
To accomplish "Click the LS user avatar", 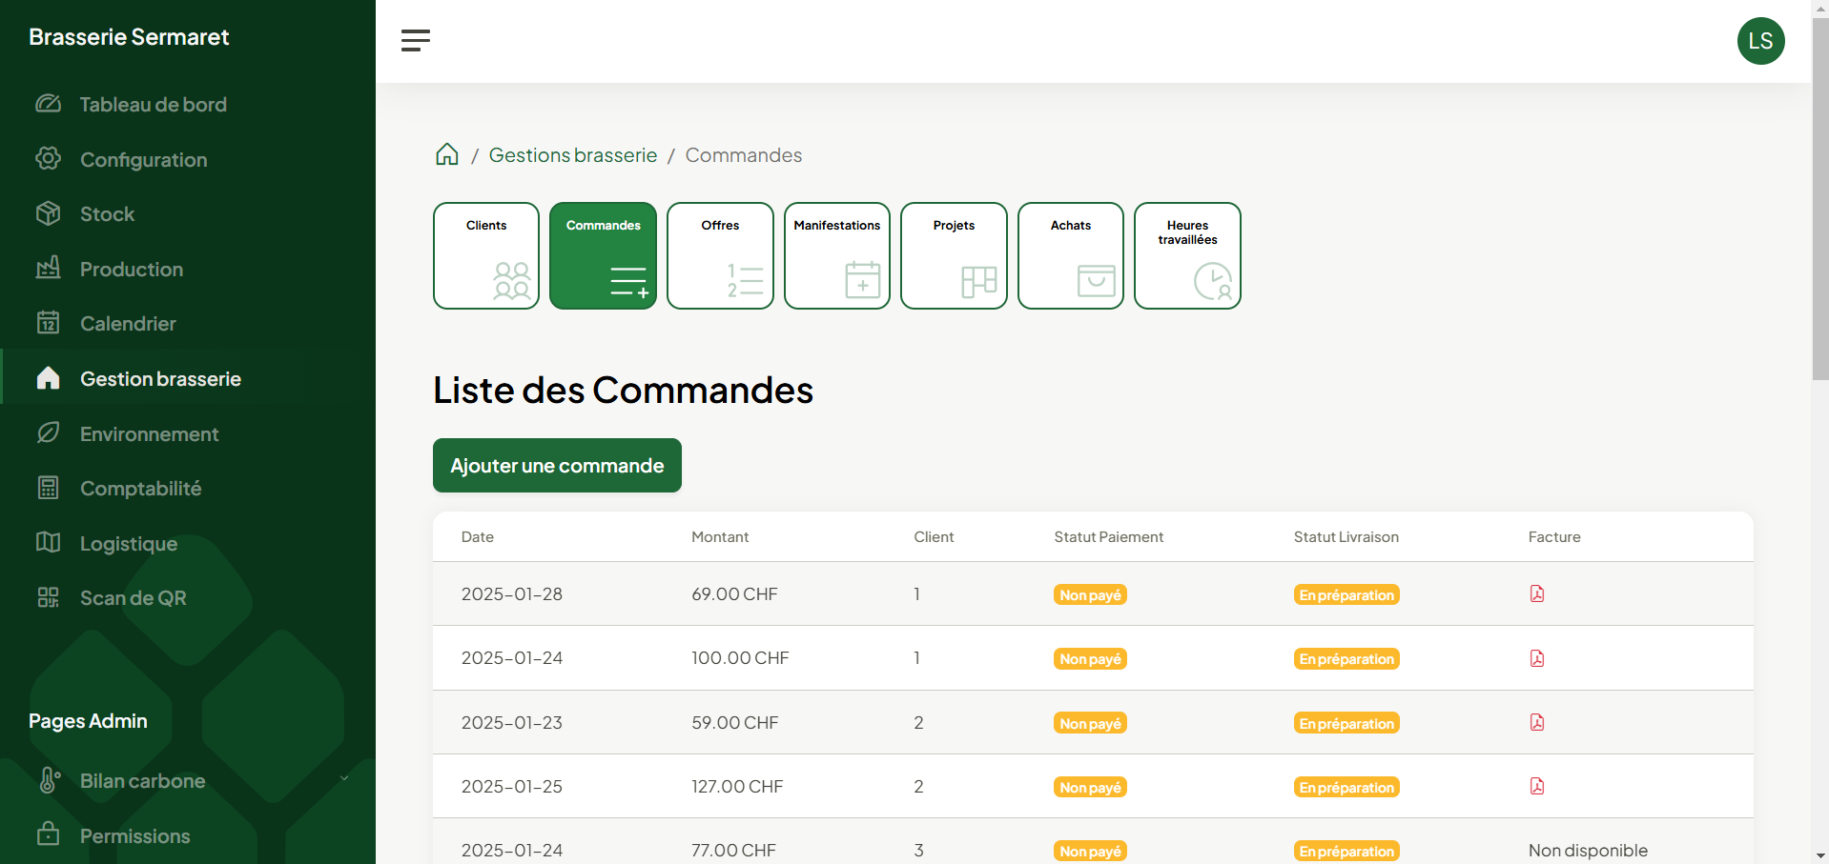I will click(x=1760, y=40).
